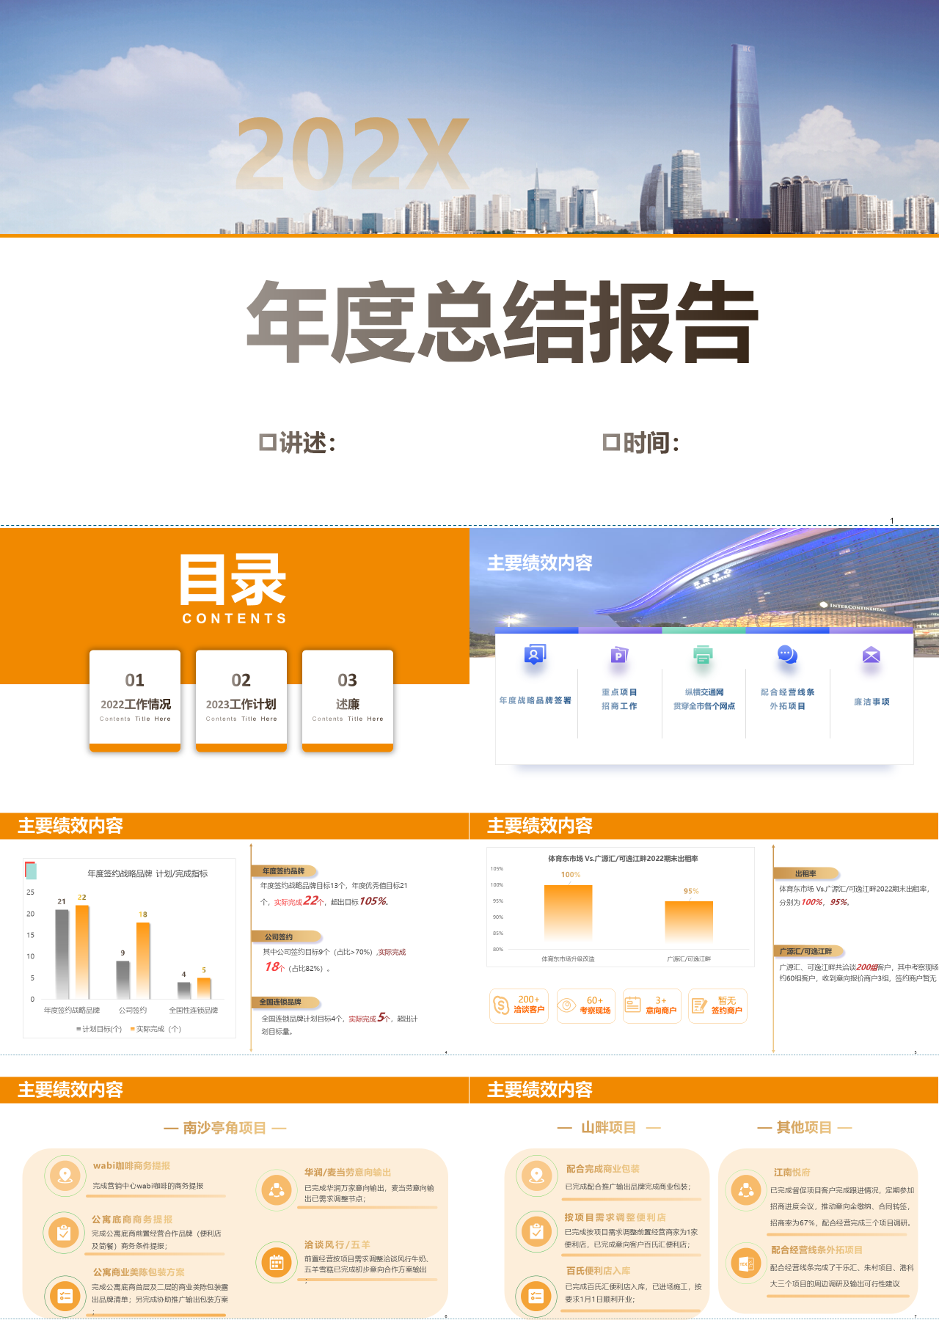Click the 南沙亭角项目 heading
The image size is (939, 1320).
224,1128
